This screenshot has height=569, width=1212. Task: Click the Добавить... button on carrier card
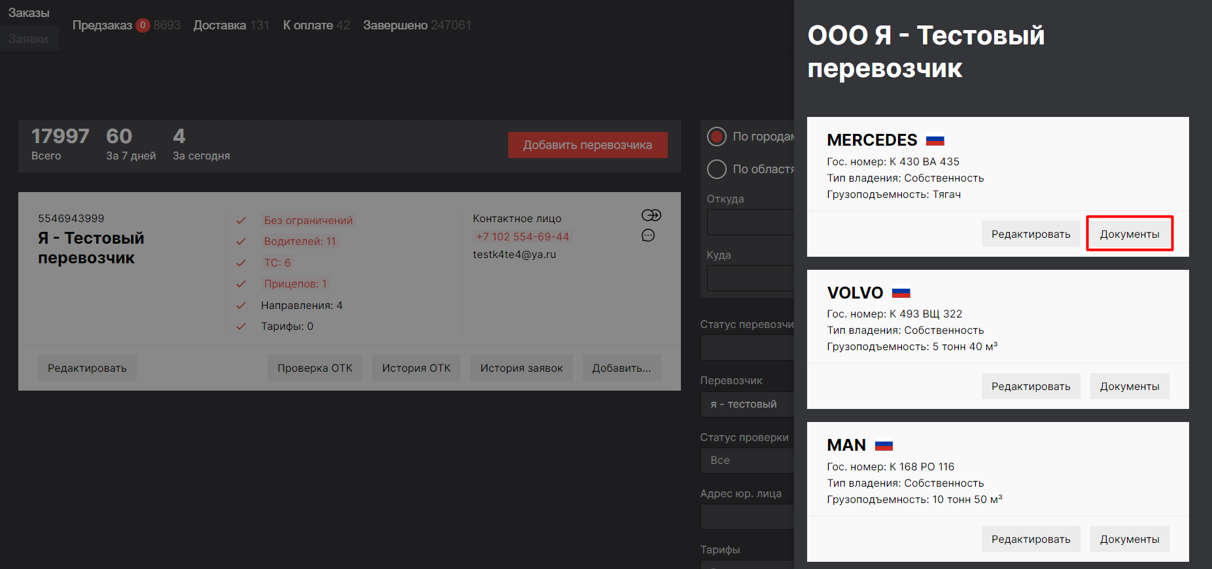coord(621,368)
